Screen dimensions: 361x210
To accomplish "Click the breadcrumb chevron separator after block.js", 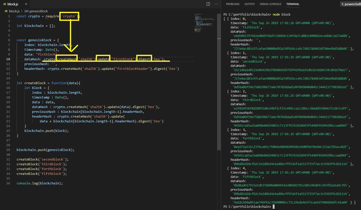I will click(x=22, y=11).
